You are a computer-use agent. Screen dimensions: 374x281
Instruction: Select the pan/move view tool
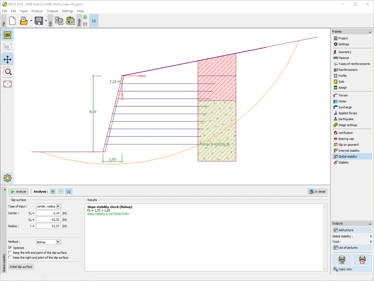click(x=8, y=60)
